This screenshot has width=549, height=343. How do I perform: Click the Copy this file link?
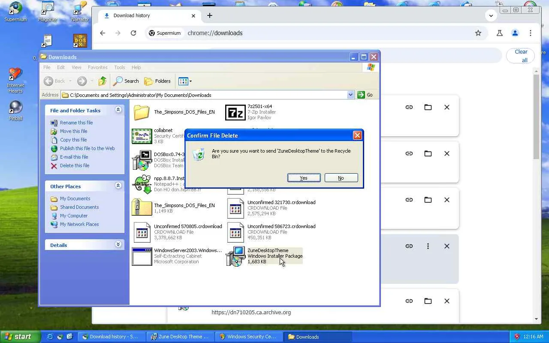click(73, 140)
